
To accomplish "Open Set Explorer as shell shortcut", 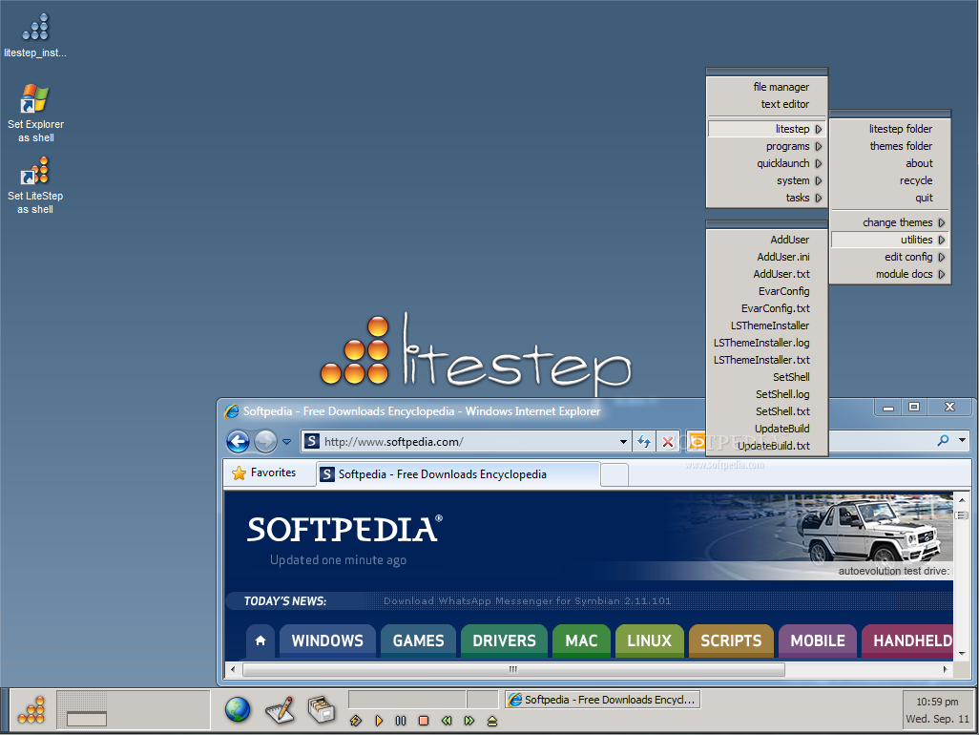I will click(x=35, y=113).
